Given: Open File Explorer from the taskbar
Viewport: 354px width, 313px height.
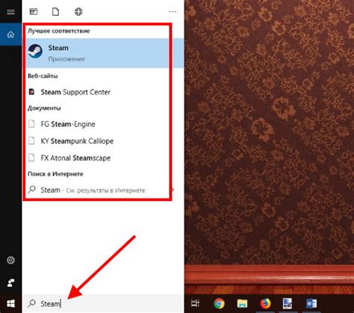Looking at the screenshot, I should pyautogui.click(x=242, y=303).
